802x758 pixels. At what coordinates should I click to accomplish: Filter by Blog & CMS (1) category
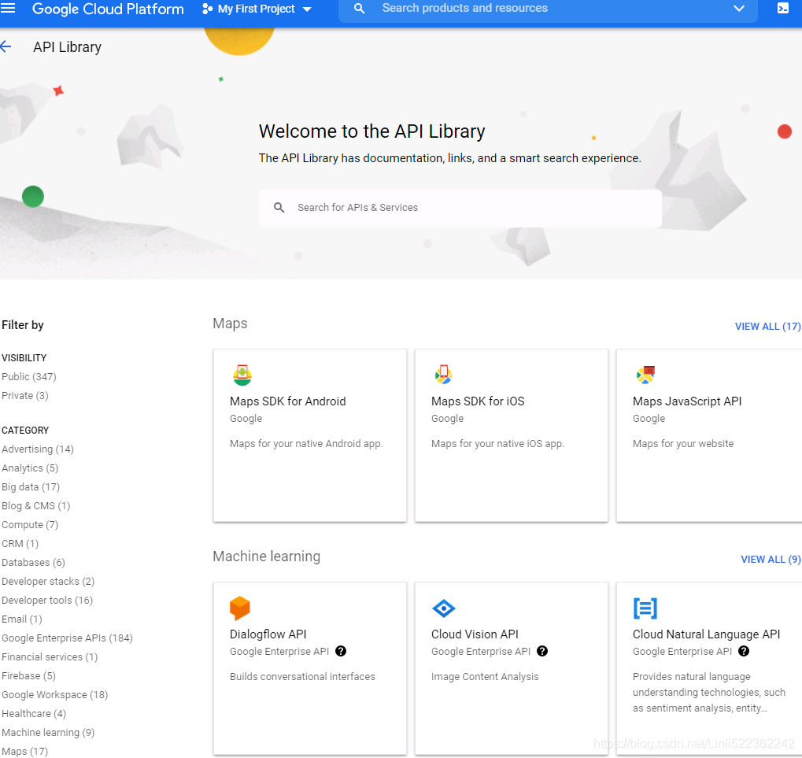tap(35, 506)
